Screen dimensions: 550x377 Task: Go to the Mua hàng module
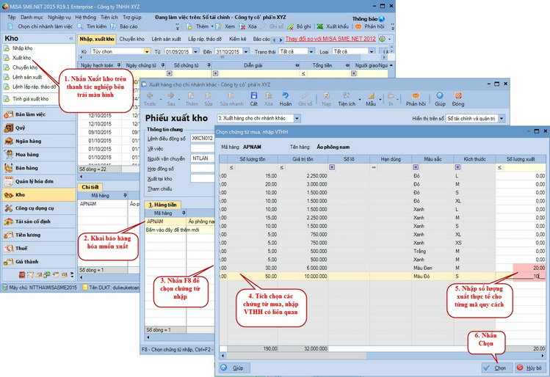(x=39, y=155)
